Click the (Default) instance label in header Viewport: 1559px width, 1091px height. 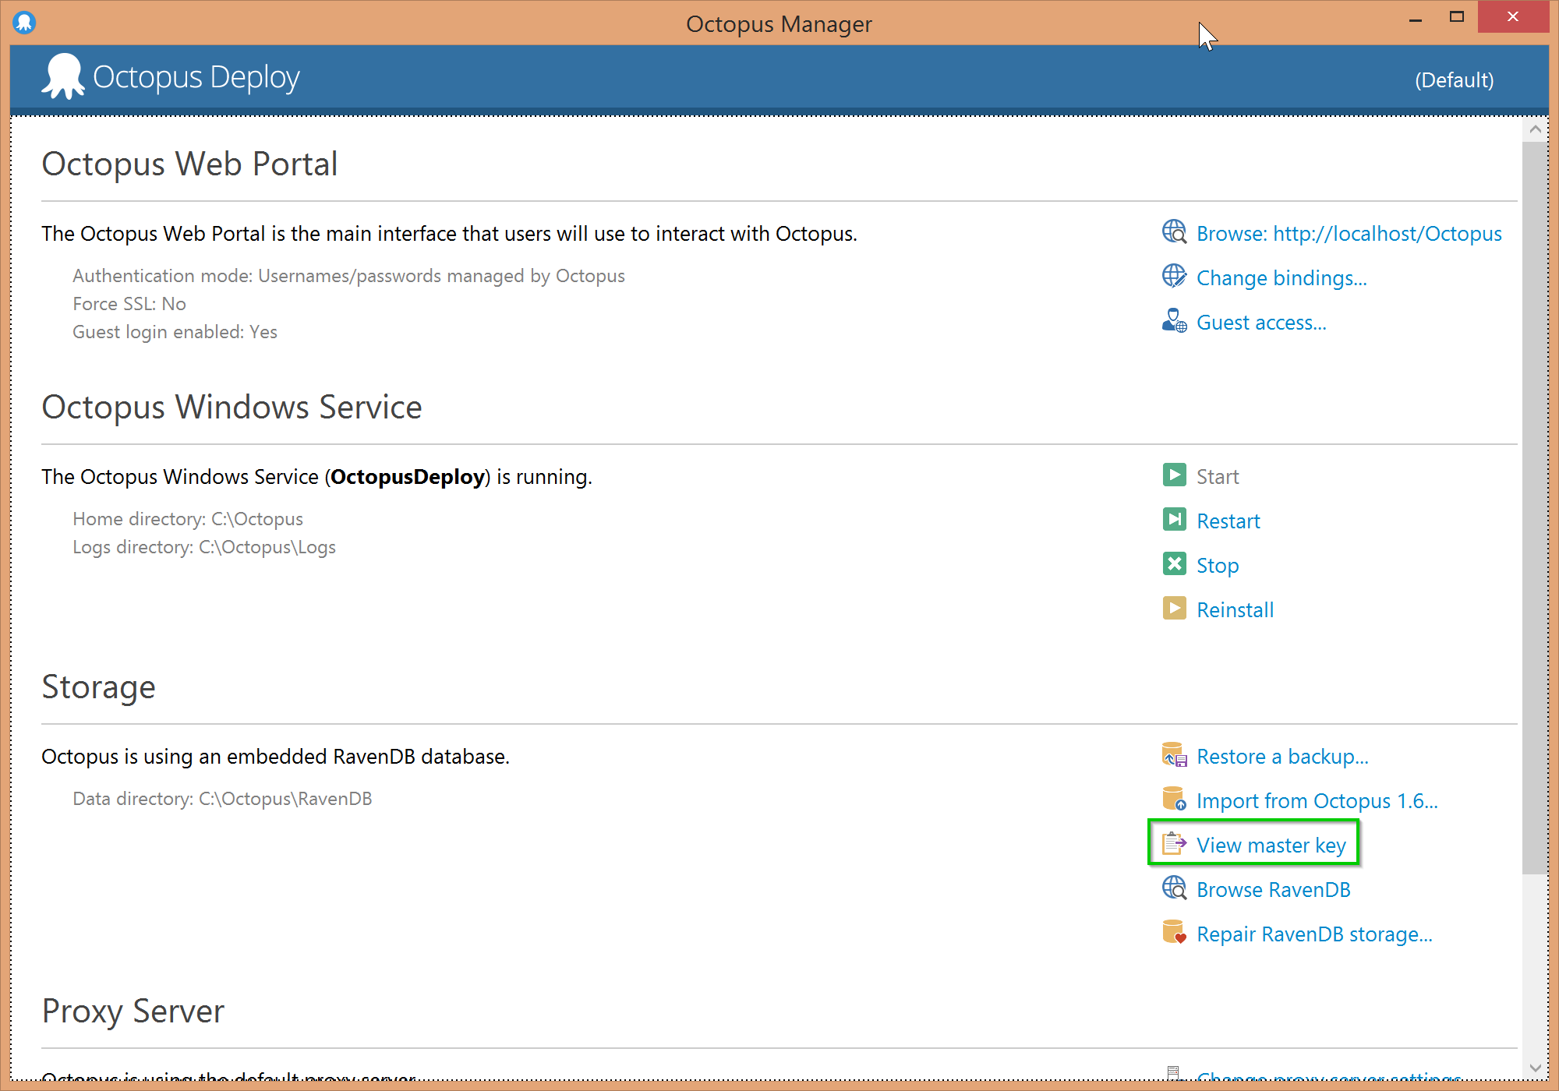(1454, 80)
